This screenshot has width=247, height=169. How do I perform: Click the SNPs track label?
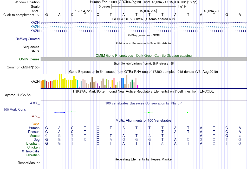(x=35, y=51)
